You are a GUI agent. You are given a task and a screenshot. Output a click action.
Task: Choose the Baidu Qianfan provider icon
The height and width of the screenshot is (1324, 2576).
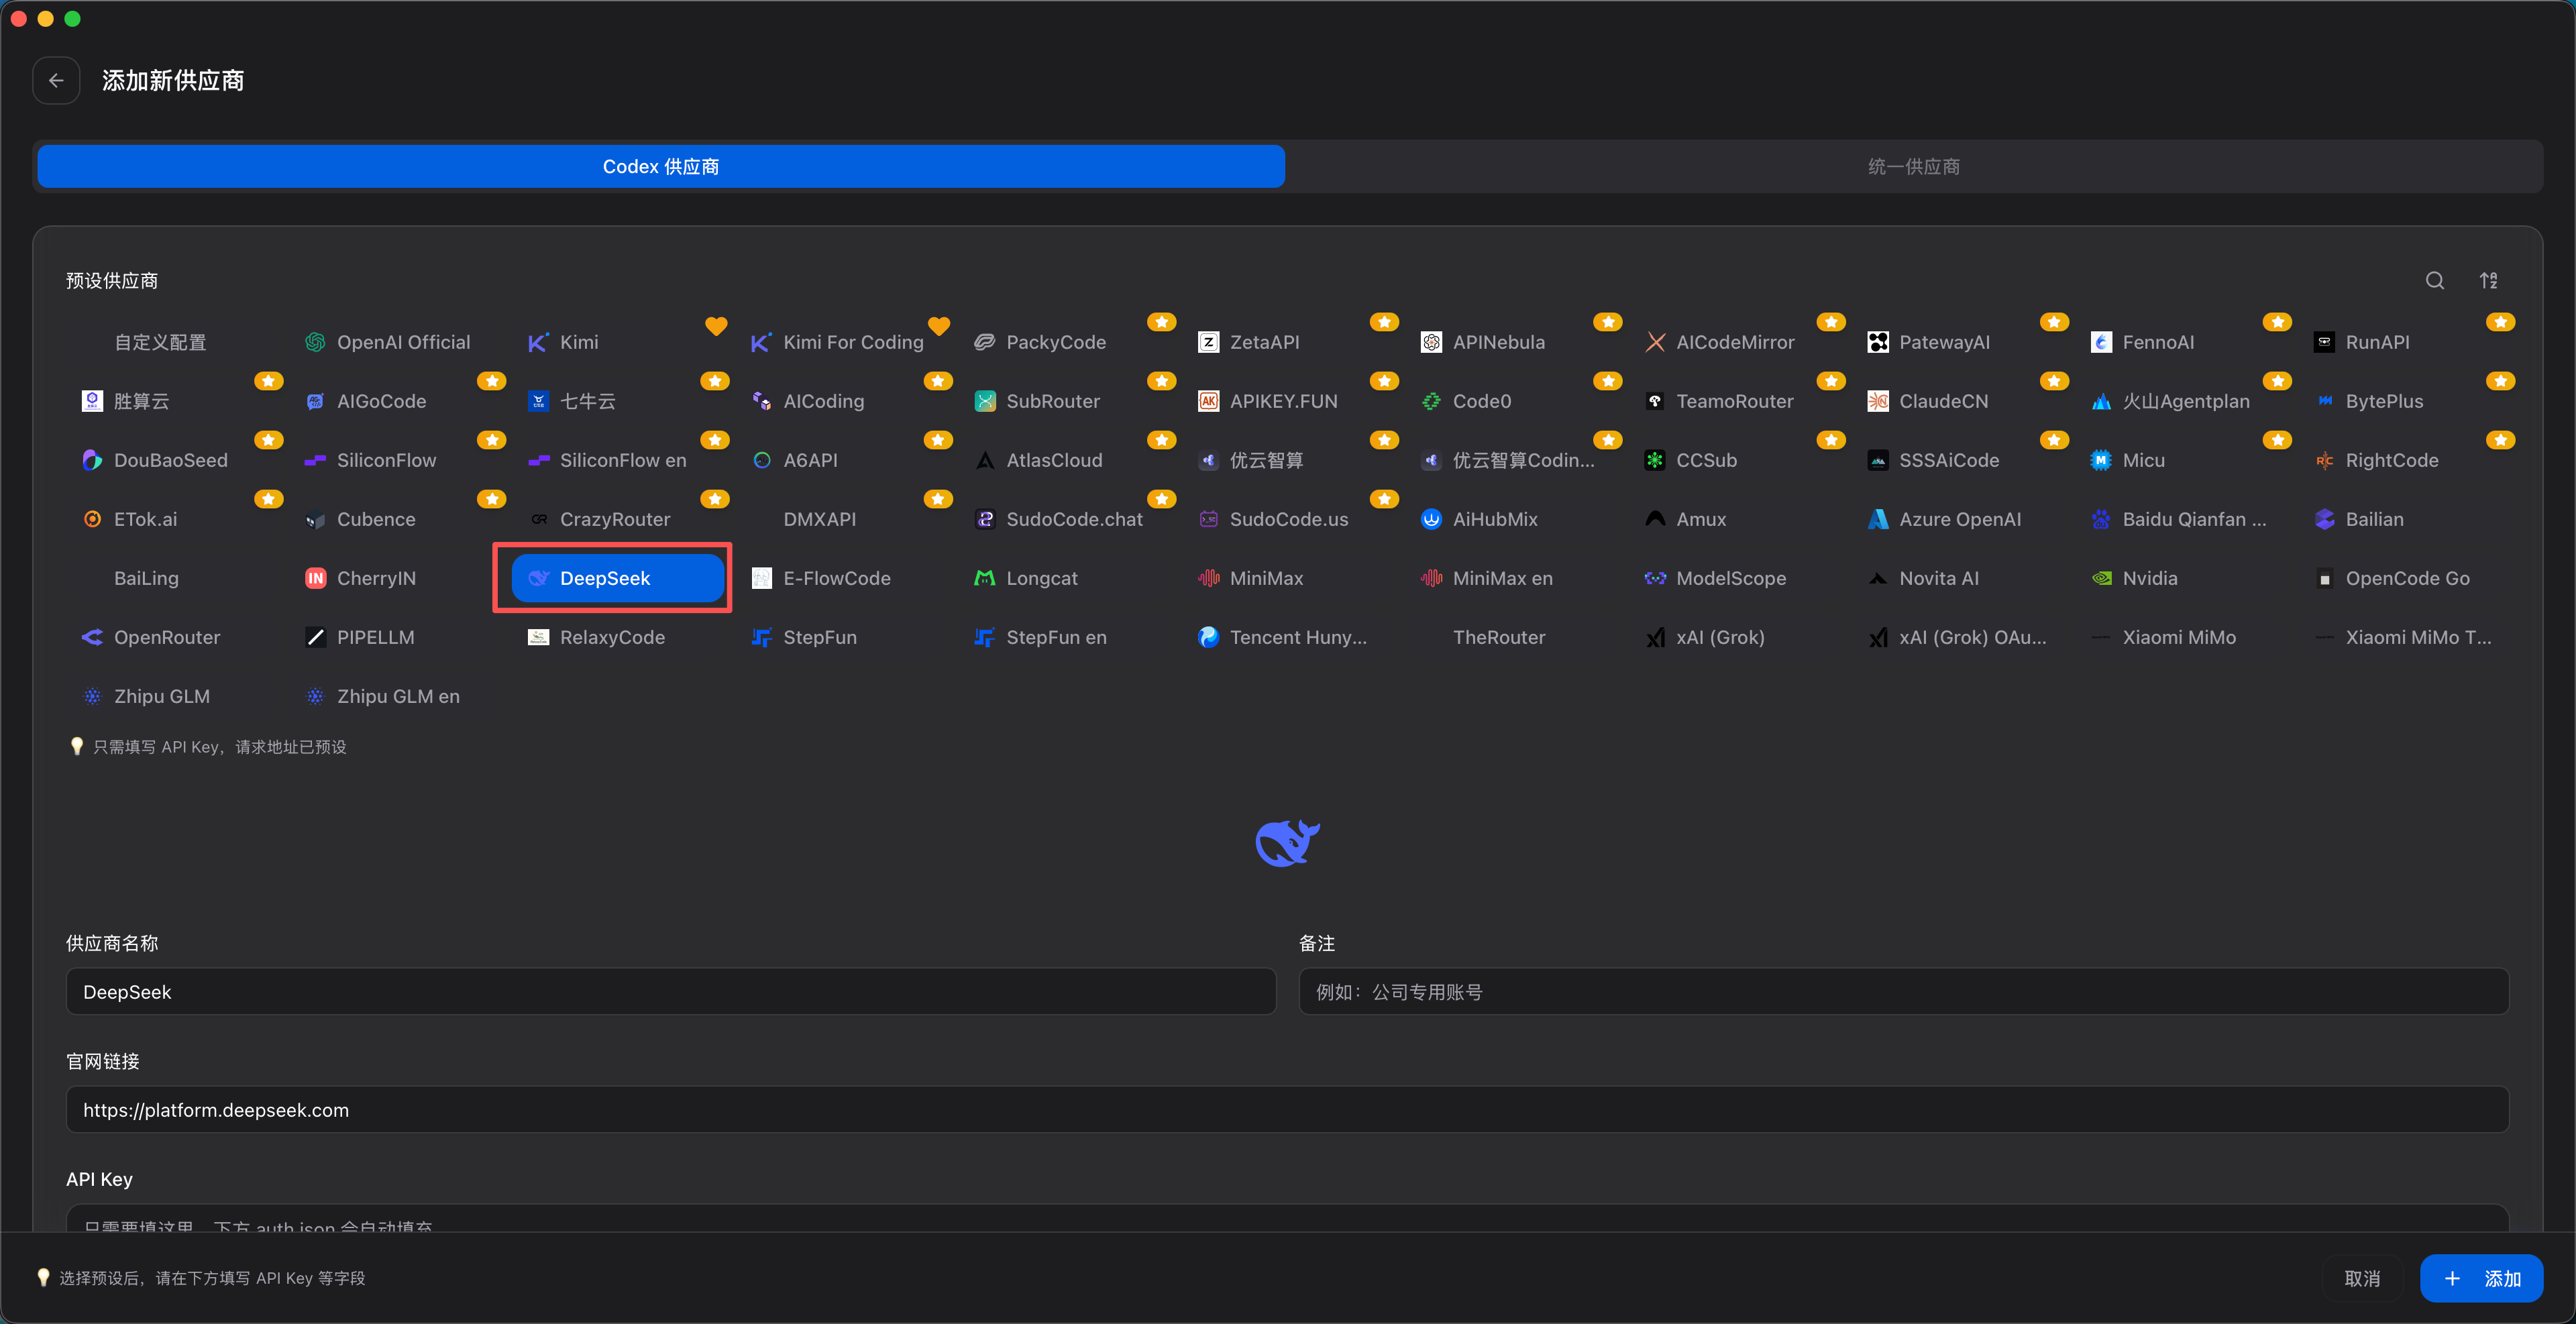[2101, 519]
